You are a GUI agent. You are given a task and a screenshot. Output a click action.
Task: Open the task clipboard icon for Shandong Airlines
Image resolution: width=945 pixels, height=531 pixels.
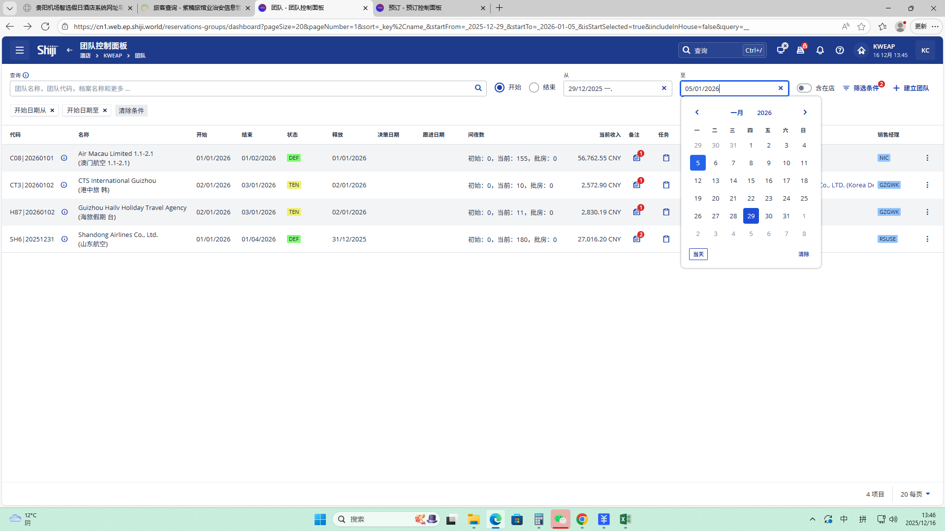tap(666, 239)
